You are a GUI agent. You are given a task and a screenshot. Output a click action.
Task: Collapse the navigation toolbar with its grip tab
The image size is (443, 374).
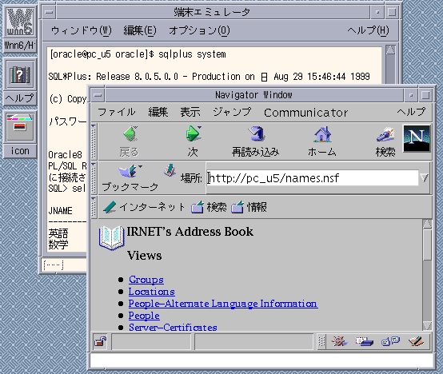coord(94,141)
